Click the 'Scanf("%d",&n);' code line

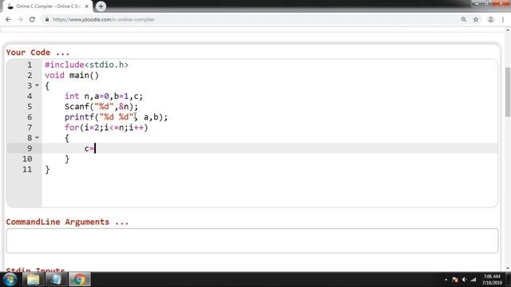101,106
